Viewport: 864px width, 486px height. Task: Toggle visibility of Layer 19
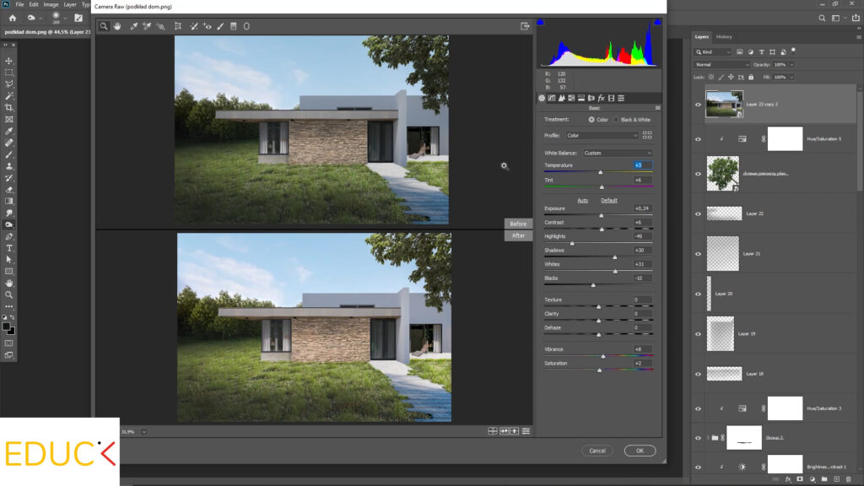[x=698, y=334]
